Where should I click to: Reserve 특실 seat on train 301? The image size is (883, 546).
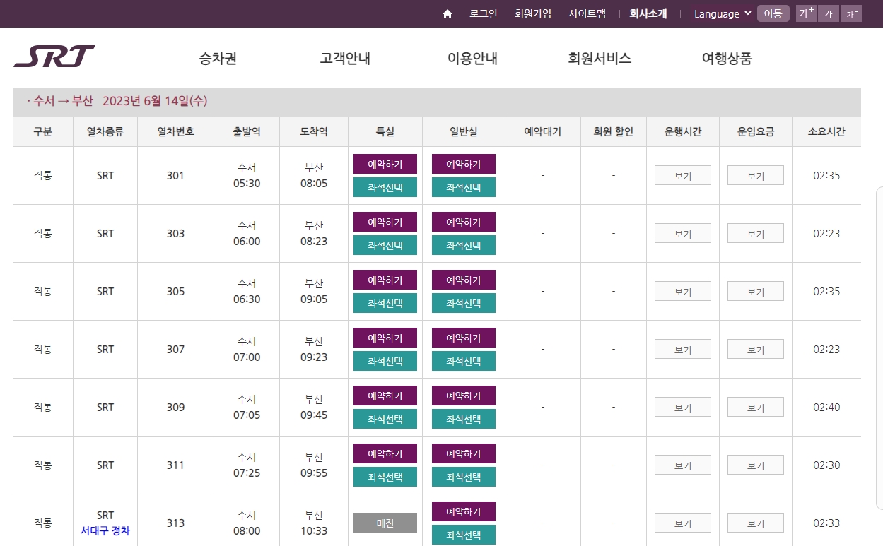pyautogui.click(x=385, y=164)
